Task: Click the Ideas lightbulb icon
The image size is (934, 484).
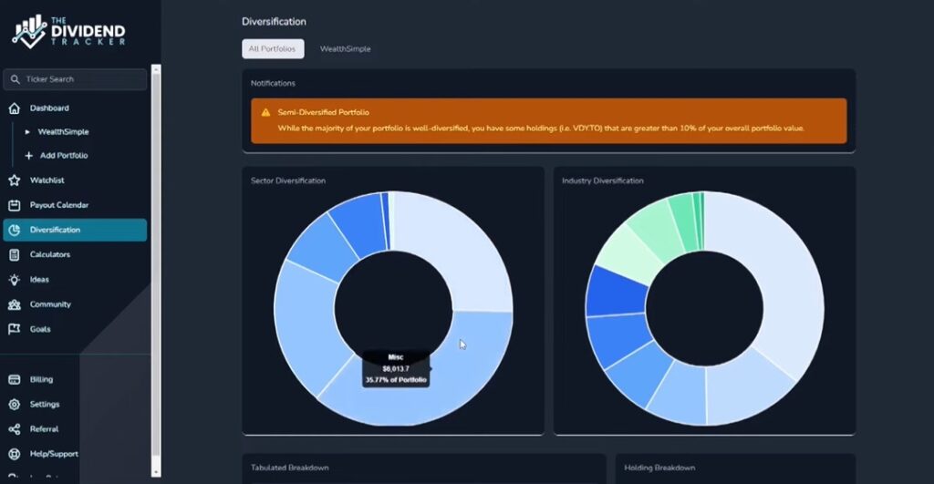Action: (14, 280)
